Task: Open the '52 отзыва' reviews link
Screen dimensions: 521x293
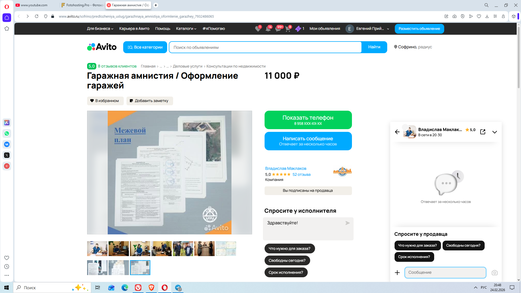Action: point(301,174)
